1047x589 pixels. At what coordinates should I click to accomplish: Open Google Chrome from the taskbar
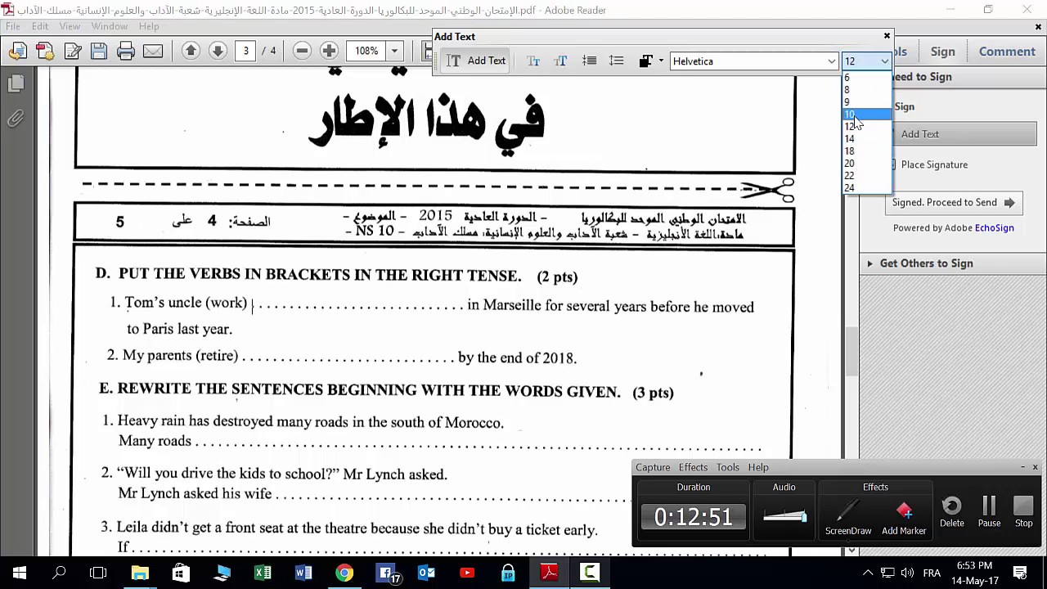[344, 573]
